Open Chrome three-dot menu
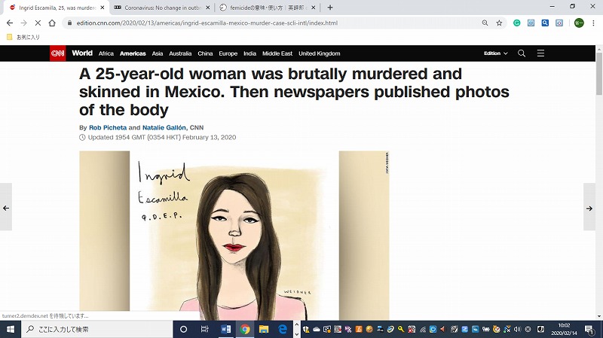 point(593,23)
